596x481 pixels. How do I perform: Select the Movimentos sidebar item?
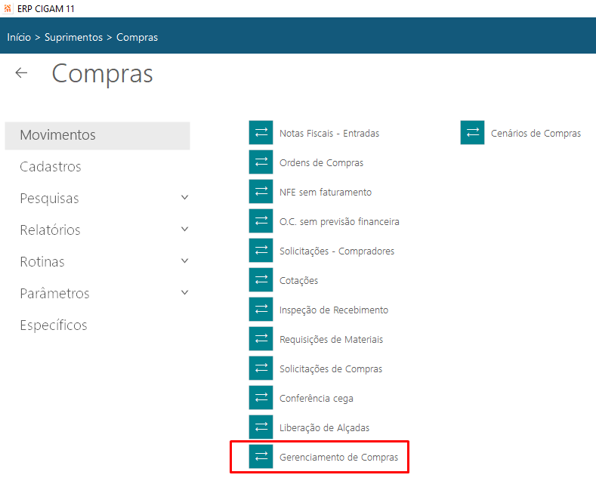pos(97,136)
